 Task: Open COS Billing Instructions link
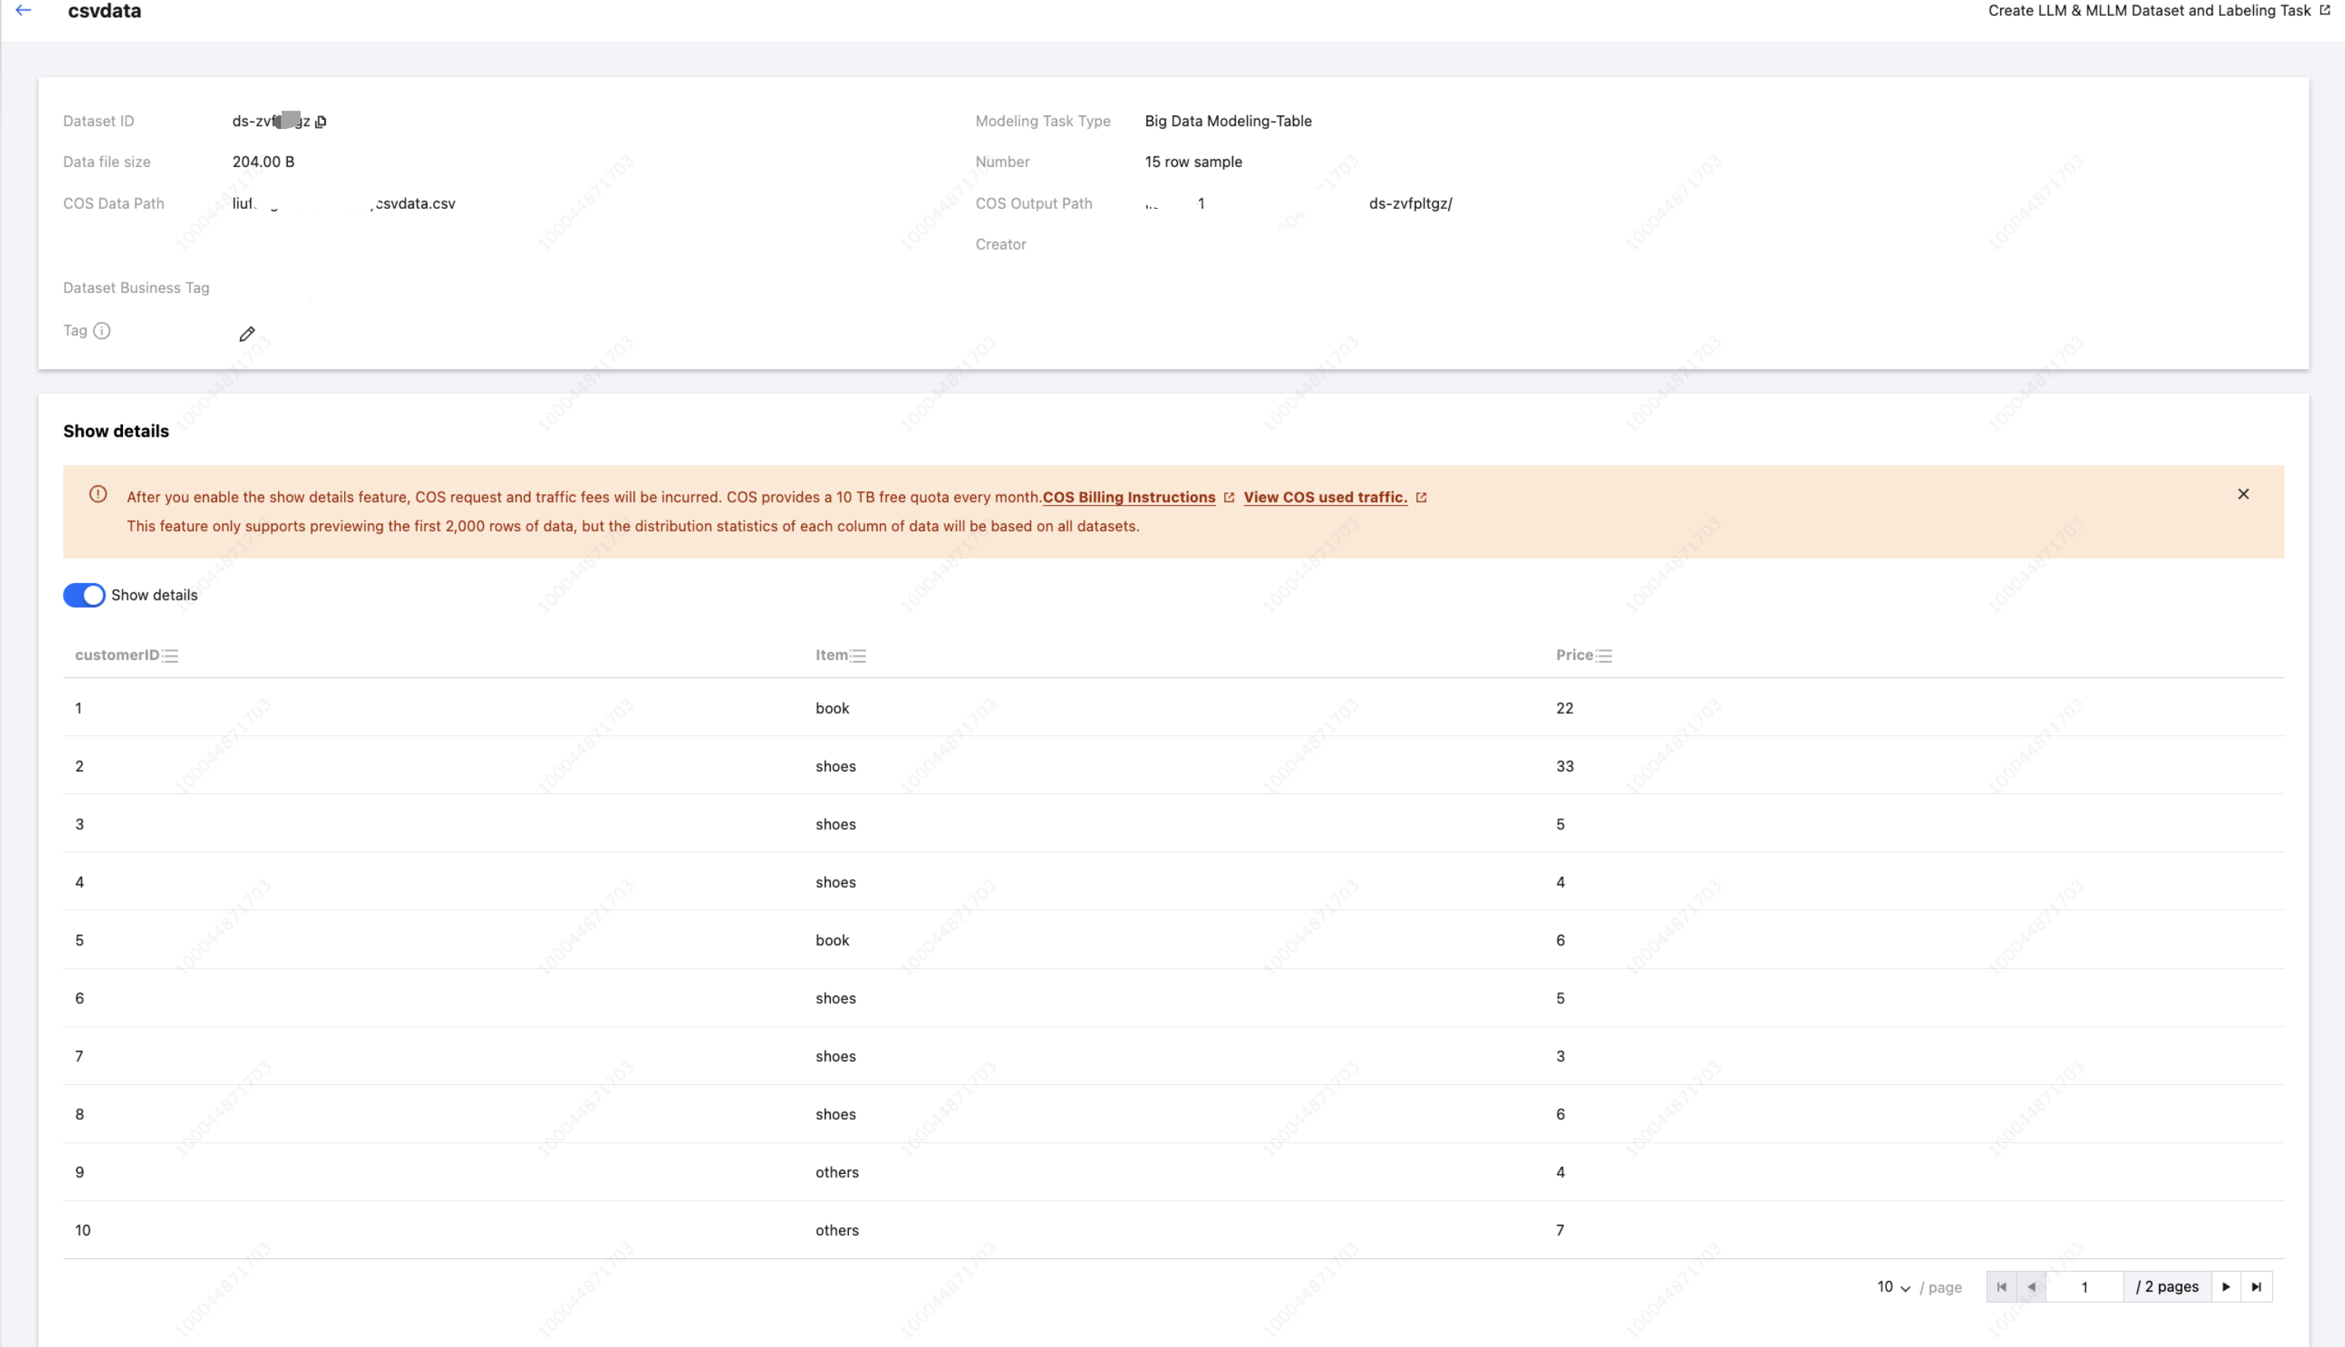click(x=1128, y=497)
